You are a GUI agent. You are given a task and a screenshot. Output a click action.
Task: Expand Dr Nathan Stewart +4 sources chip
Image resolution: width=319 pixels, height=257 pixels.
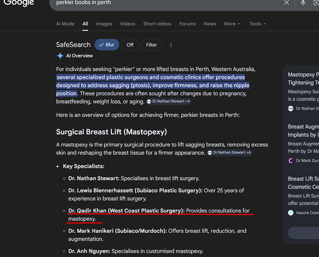(x=168, y=102)
